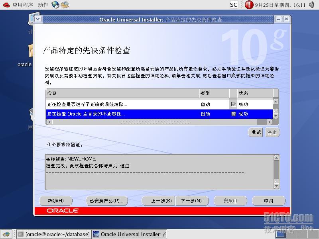Launch the web browser globe icon
Image resolution: width=319 pixels, height=239 pixels.
point(55,5)
